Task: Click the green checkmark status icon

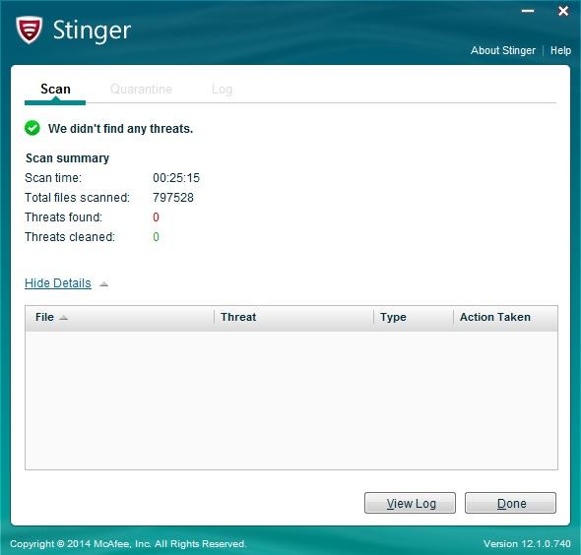Action: tap(32, 128)
